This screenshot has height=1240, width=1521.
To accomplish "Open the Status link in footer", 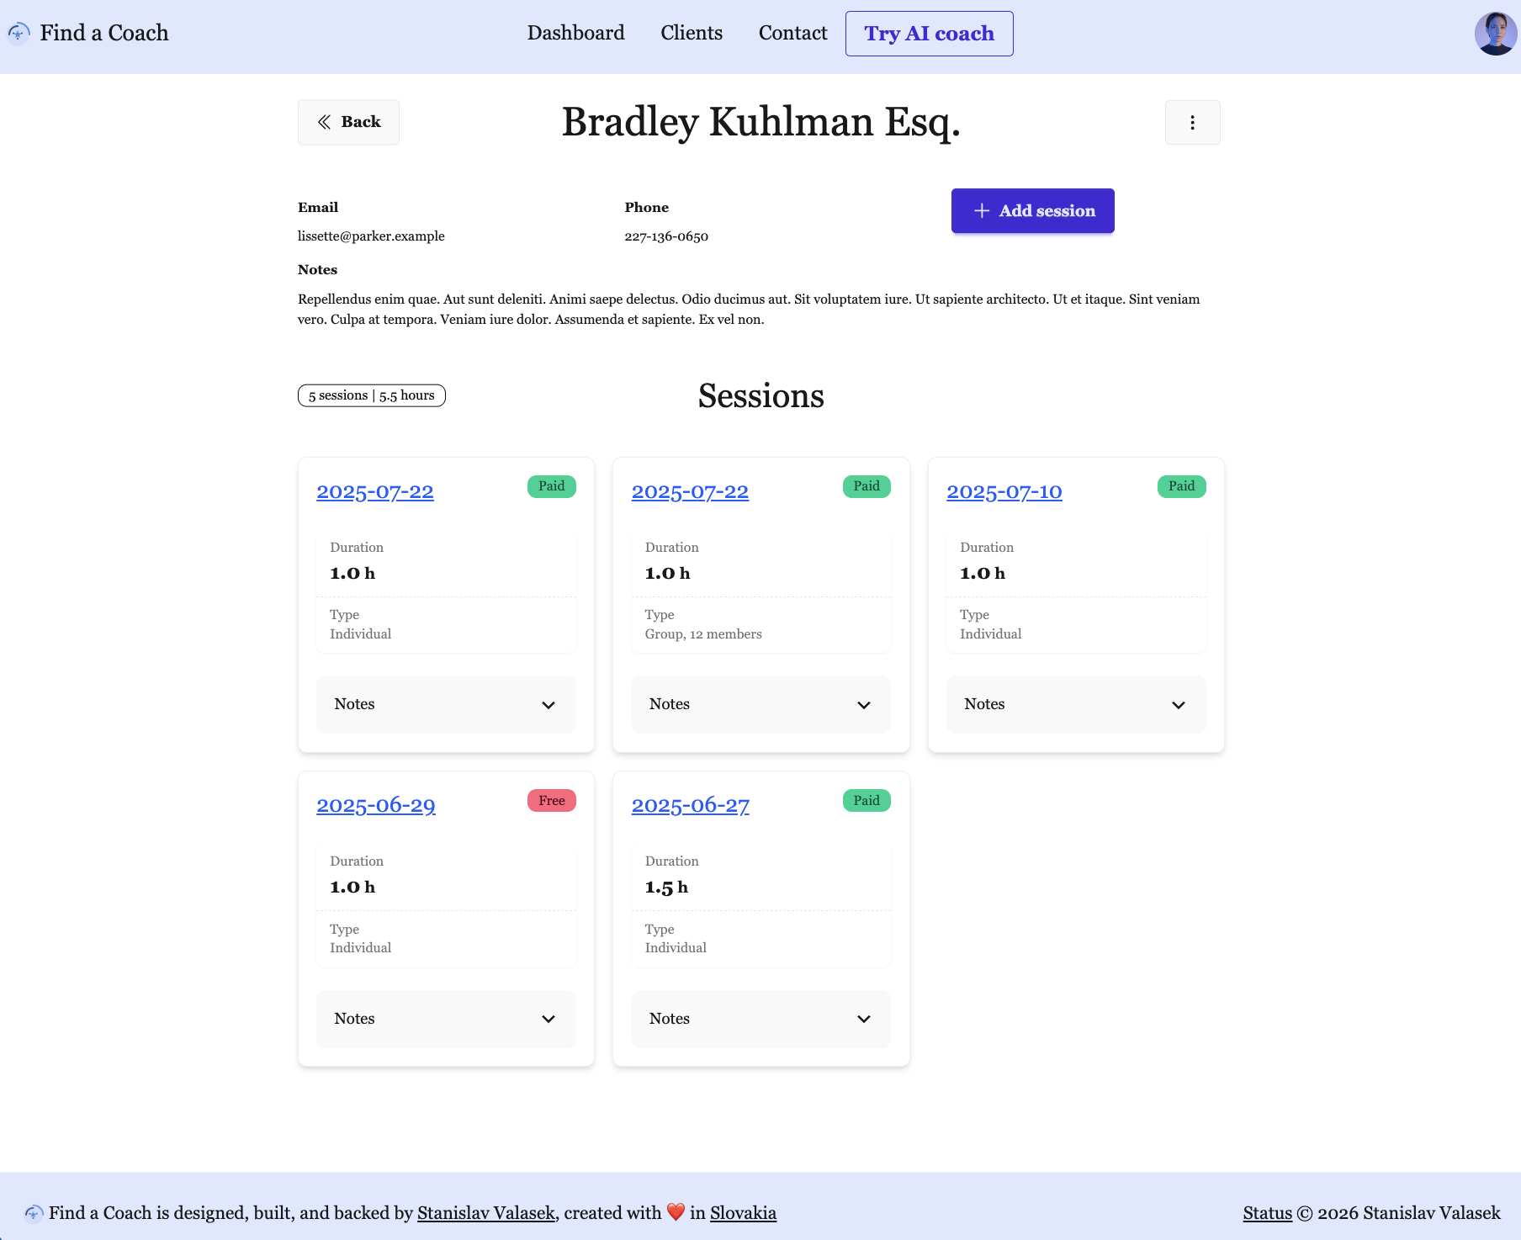I will coord(1267,1213).
